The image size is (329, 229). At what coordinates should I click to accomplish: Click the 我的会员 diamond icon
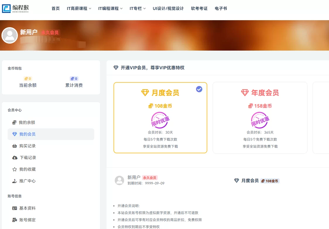click(14, 134)
